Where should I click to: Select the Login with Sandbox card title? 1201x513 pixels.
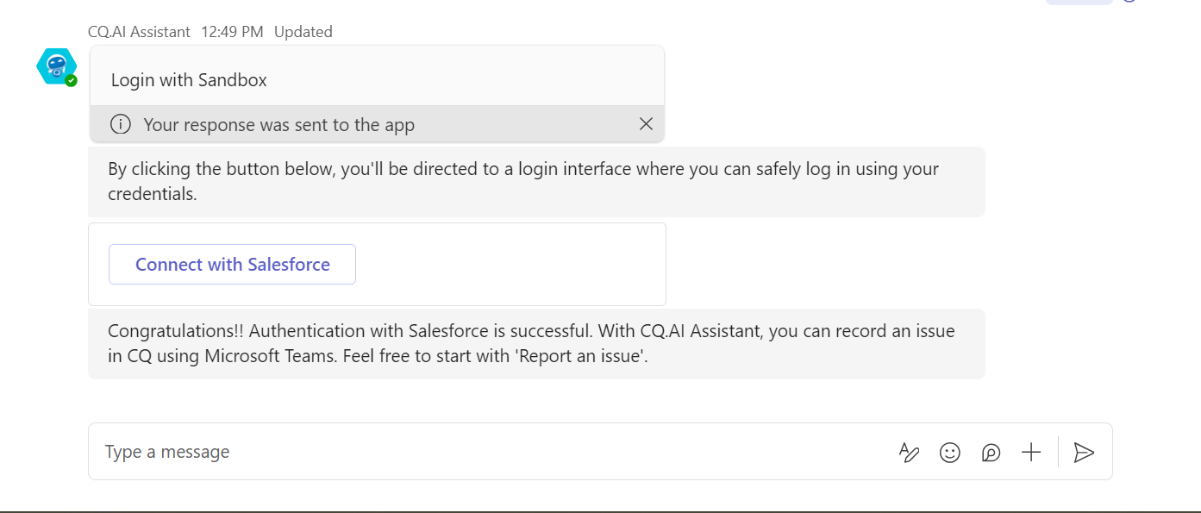click(189, 80)
